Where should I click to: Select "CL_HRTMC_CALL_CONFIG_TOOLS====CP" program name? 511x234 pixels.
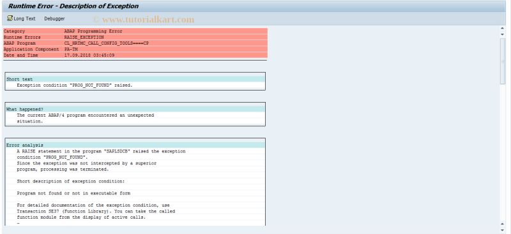[107, 43]
